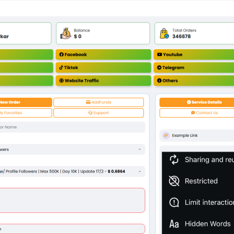Click the globe icon on Website Traffic
Image resolution: width=234 pixels, height=234 pixels.
[x=61, y=81]
